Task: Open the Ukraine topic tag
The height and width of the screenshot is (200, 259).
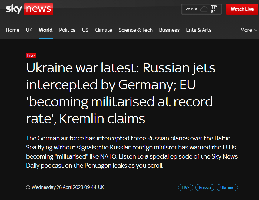Action: [x=227, y=188]
